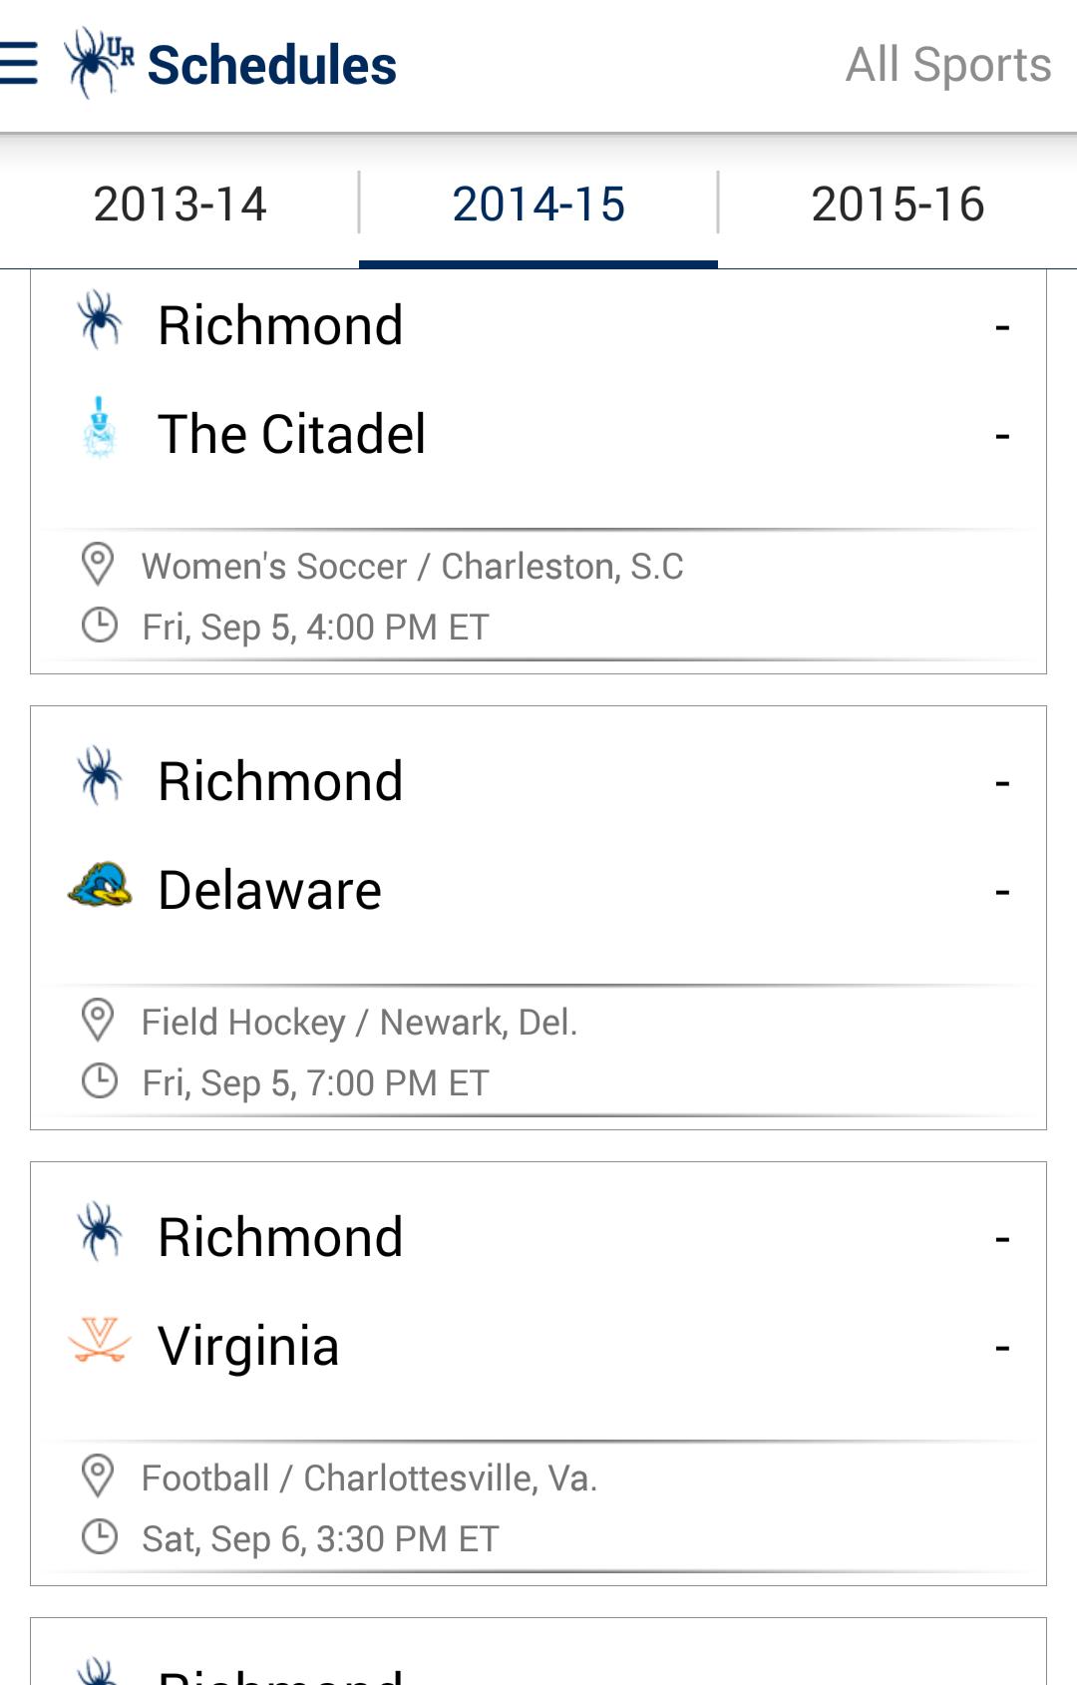Open the Delaware team name
This screenshot has height=1685, width=1077.
pos(269,890)
